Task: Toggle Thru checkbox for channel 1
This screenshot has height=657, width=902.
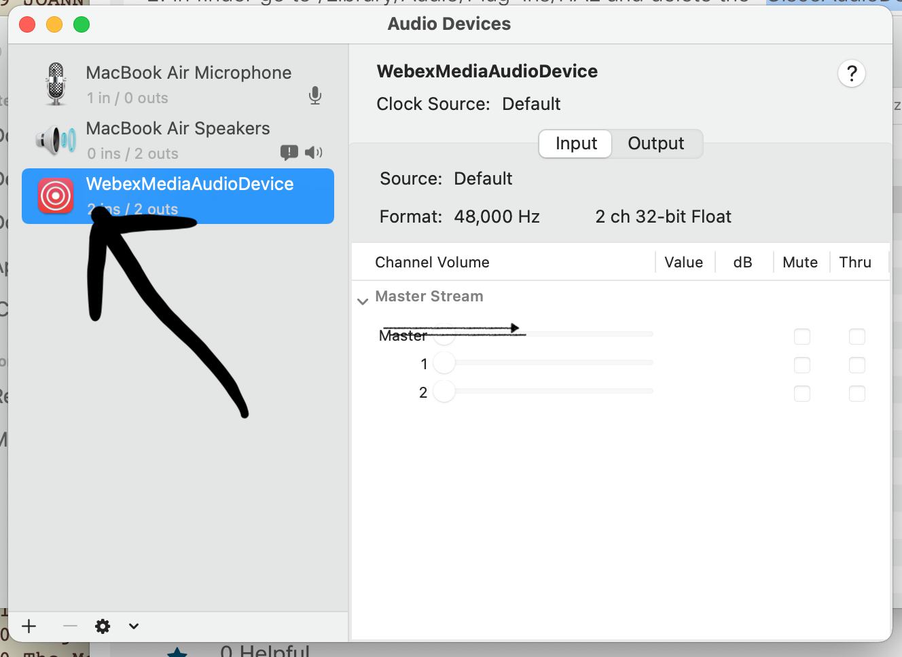Action: [x=857, y=365]
